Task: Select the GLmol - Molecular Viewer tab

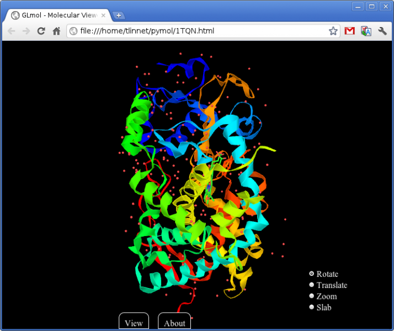Action: pos(55,15)
